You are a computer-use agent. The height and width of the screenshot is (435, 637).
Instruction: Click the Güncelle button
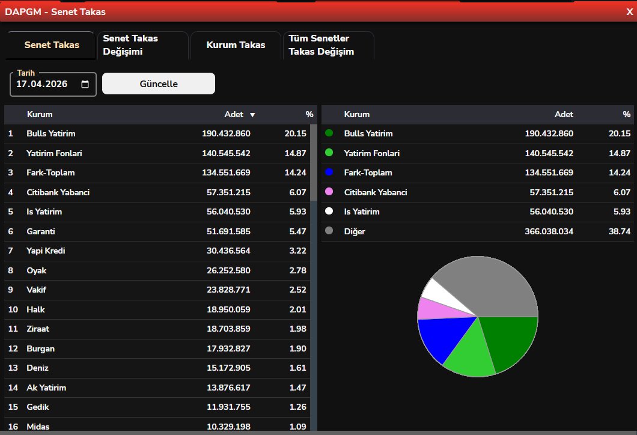[x=159, y=84]
